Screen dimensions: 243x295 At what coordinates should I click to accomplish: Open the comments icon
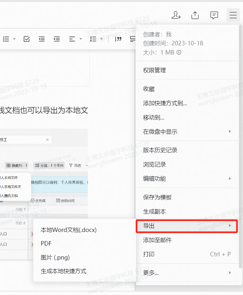(x=214, y=15)
